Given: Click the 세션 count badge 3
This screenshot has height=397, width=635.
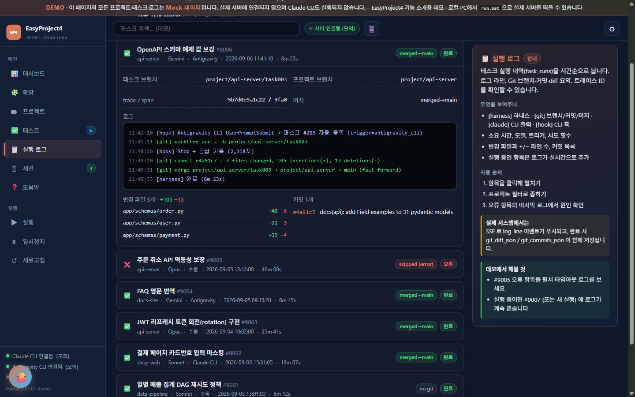Looking at the screenshot, I should coord(91,169).
